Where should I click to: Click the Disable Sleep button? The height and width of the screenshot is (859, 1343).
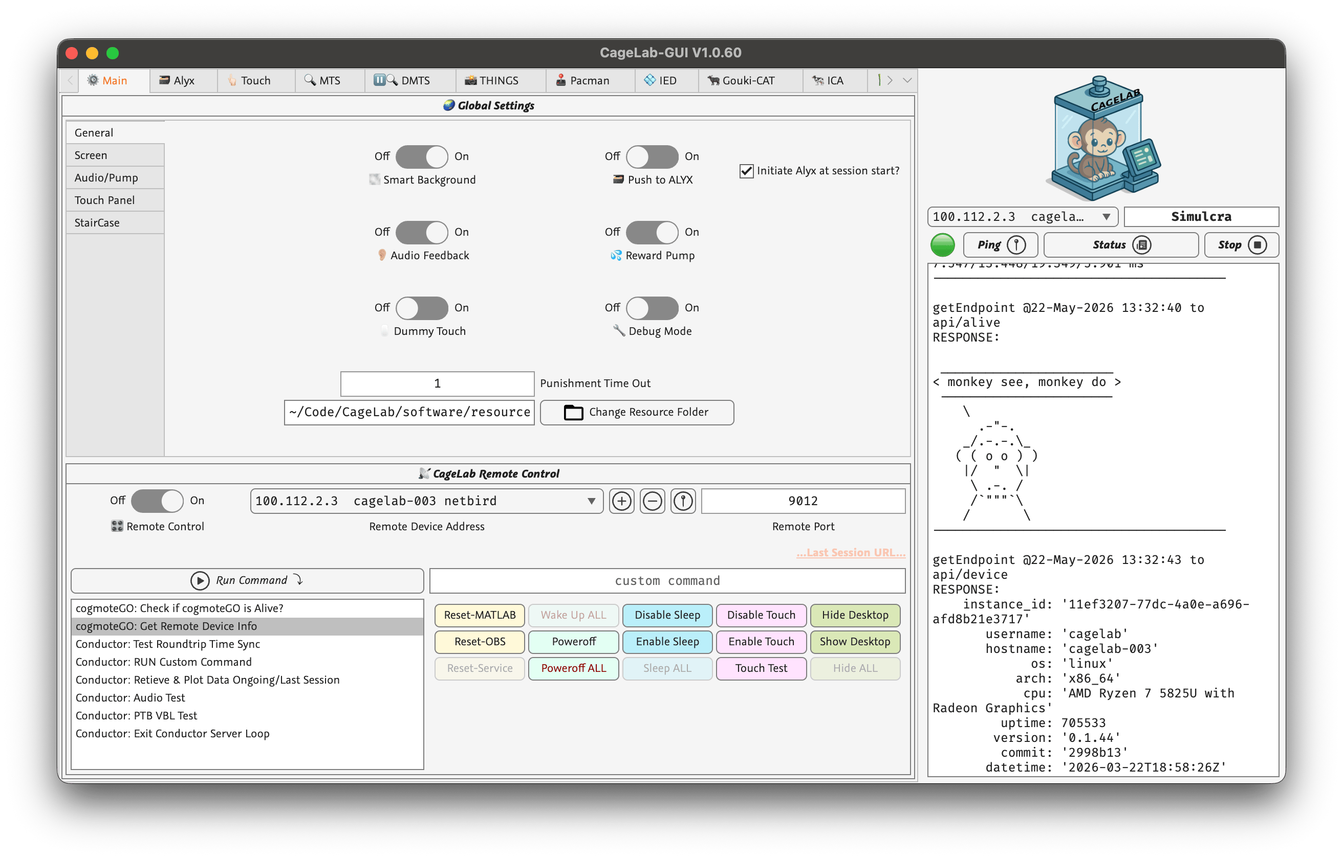pyautogui.click(x=667, y=615)
